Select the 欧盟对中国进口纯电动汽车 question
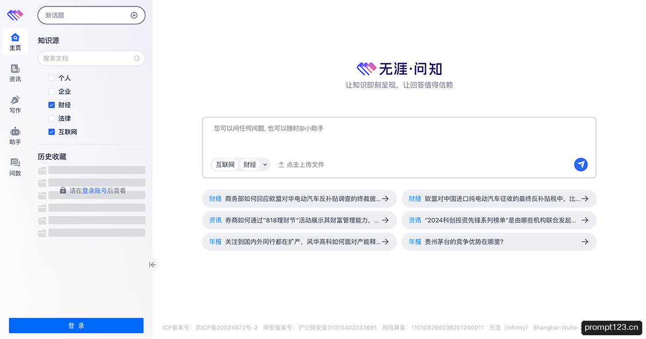This screenshot has width=646, height=339. pos(499,199)
